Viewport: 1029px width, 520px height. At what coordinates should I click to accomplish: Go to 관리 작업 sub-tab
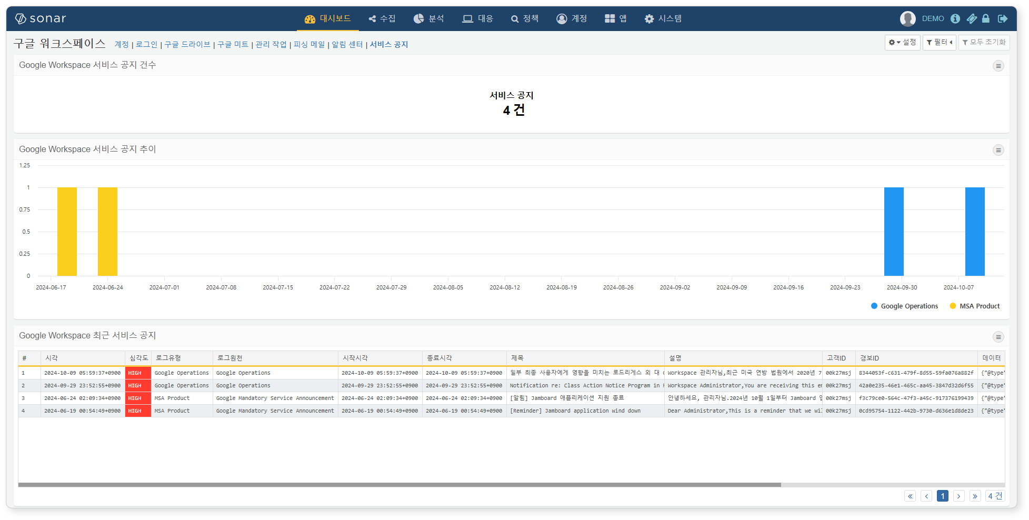(x=271, y=44)
